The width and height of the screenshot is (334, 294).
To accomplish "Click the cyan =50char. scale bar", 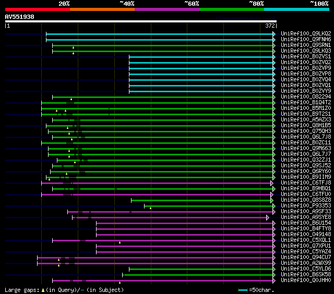I will 243,290.
